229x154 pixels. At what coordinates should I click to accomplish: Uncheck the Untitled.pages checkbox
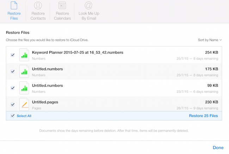click(x=13, y=104)
